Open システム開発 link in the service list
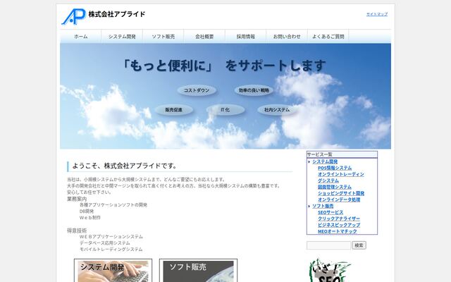The width and height of the screenshot is (451, 282). 325,161
